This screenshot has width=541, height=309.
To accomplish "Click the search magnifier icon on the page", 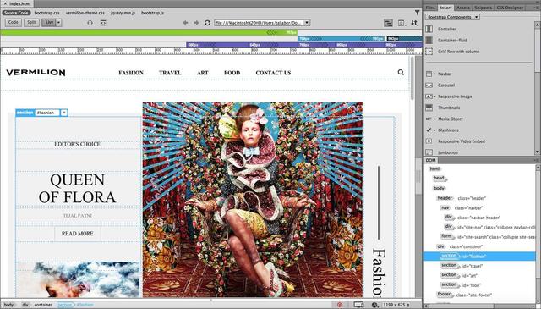I will click(x=401, y=72).
